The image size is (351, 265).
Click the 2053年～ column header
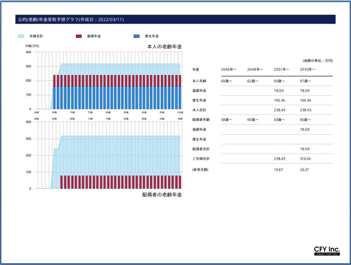[x=308, y=69]
